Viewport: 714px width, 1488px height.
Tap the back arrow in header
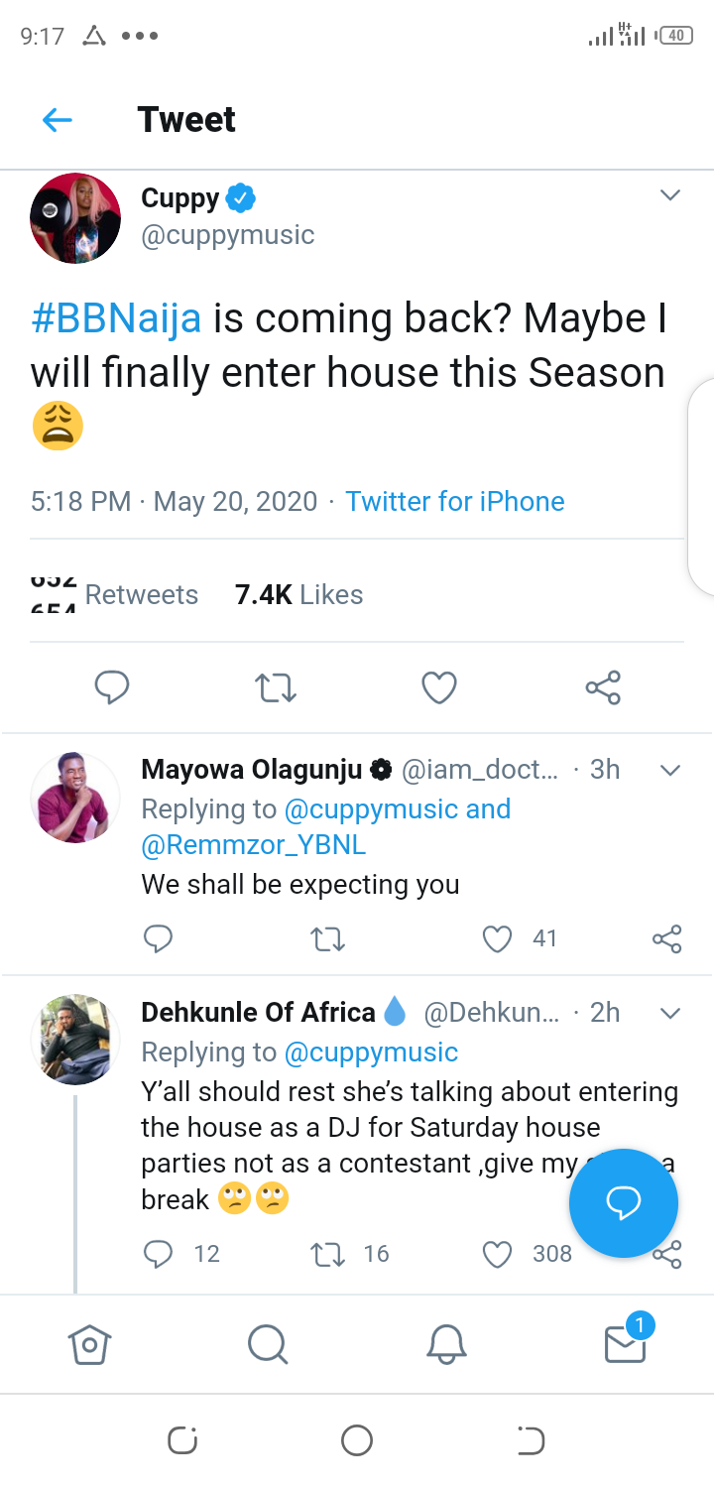58,120
